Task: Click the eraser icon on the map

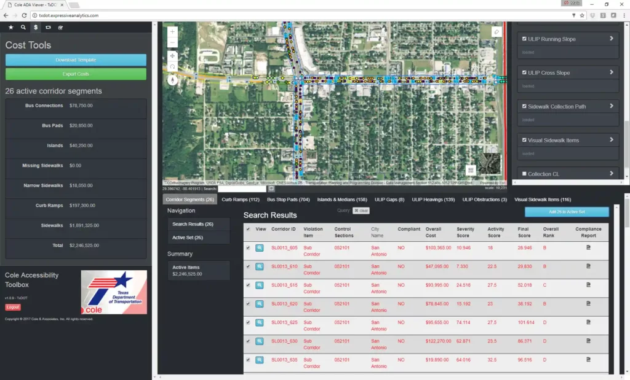Action: pos(496,32)
